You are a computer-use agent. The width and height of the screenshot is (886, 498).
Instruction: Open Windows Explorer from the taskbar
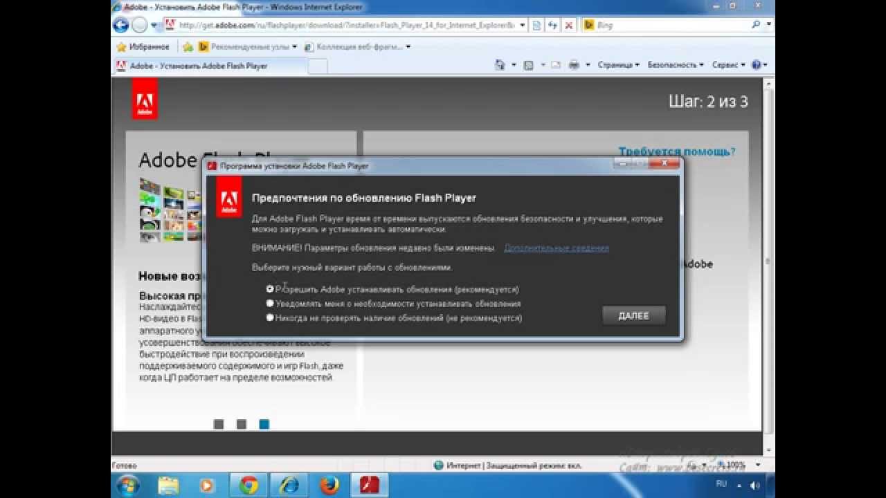coord(168,485)
